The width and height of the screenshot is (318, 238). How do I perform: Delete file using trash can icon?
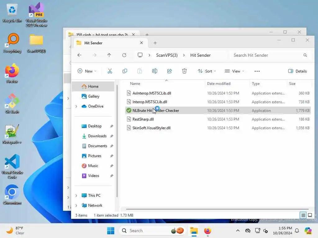(184, 71)
